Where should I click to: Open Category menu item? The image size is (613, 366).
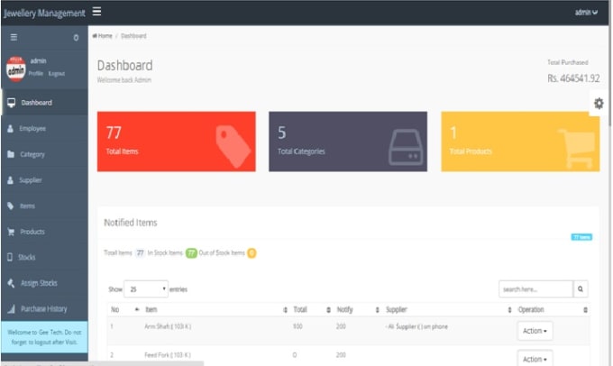click(44, 154)
